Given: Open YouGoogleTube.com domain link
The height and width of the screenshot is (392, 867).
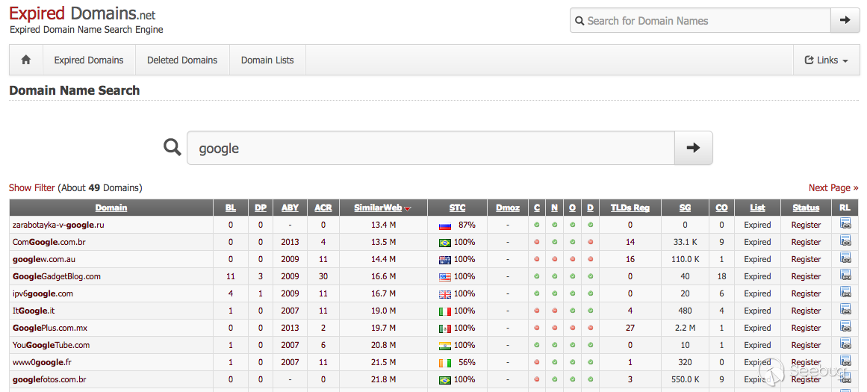Looking at the screenshot, I should tap(51, 345).
